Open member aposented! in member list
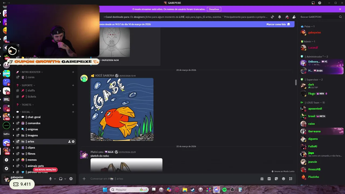The height and width of the screenshot is (194, 345). point(321,109)
